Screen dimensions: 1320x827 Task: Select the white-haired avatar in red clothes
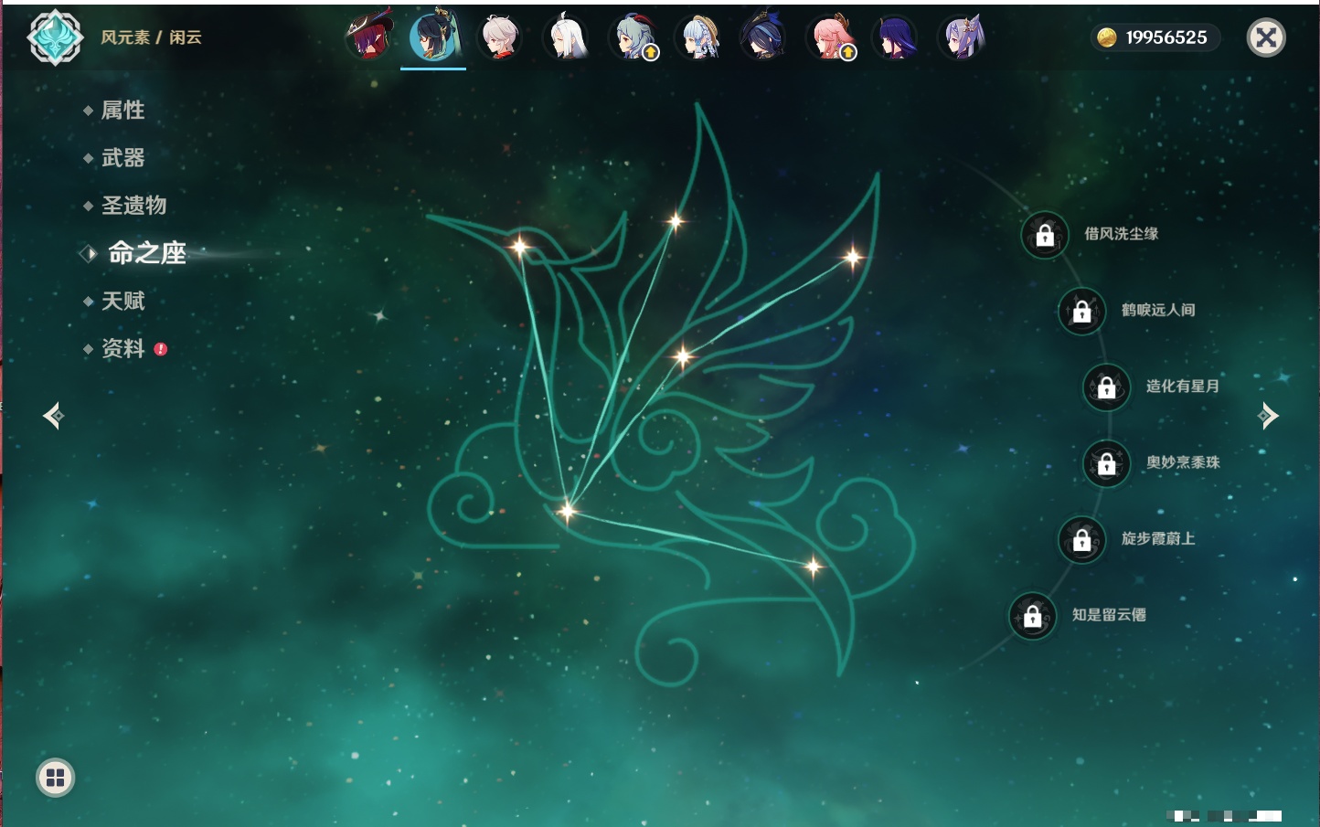pyautogui.click(x=500, y=37)
